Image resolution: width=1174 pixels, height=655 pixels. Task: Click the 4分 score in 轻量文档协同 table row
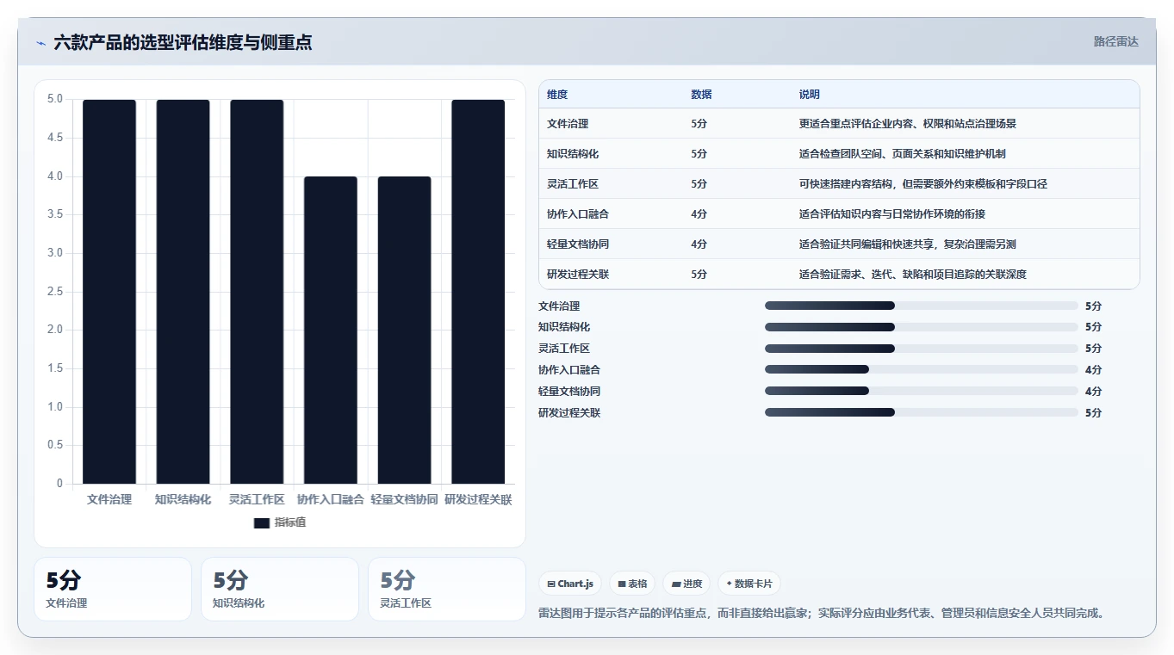point(699,244)
